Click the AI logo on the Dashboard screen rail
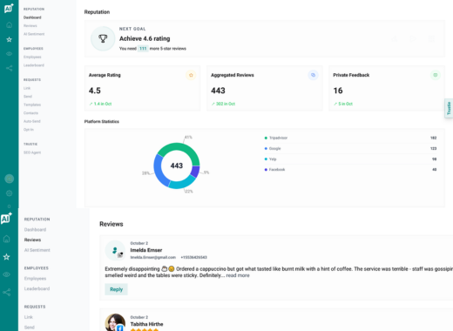 point(9,9)
